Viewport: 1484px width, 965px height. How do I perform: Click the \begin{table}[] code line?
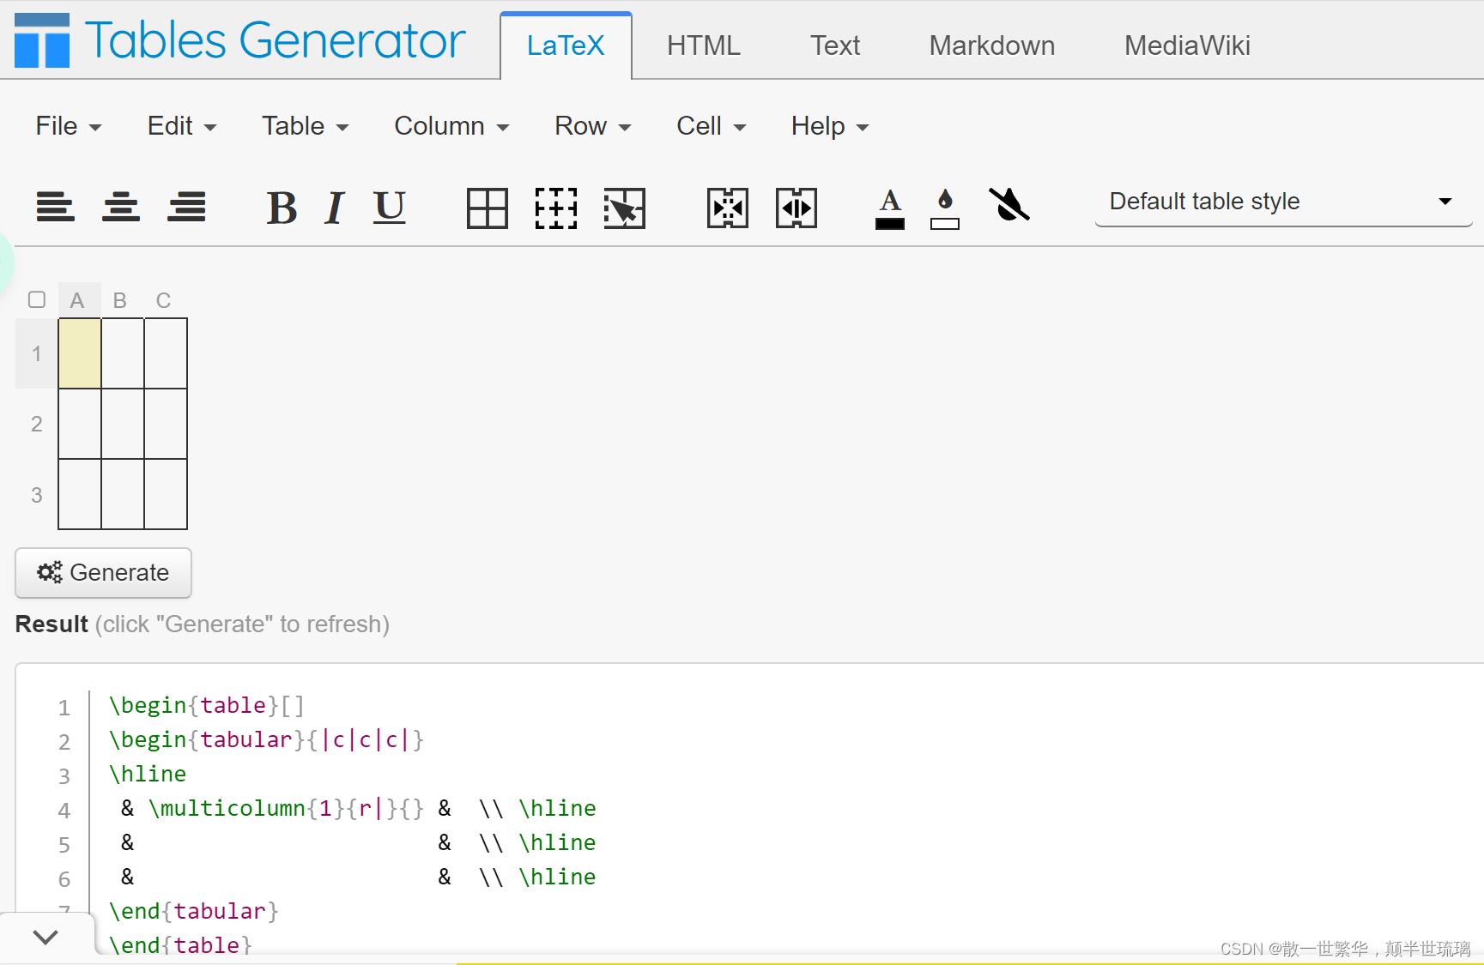(207, 706)
